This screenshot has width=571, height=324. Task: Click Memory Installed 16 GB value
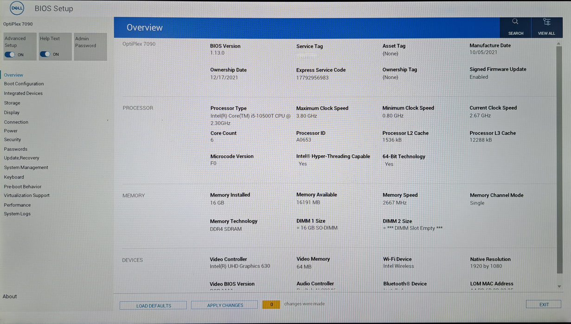coord(217,203)
